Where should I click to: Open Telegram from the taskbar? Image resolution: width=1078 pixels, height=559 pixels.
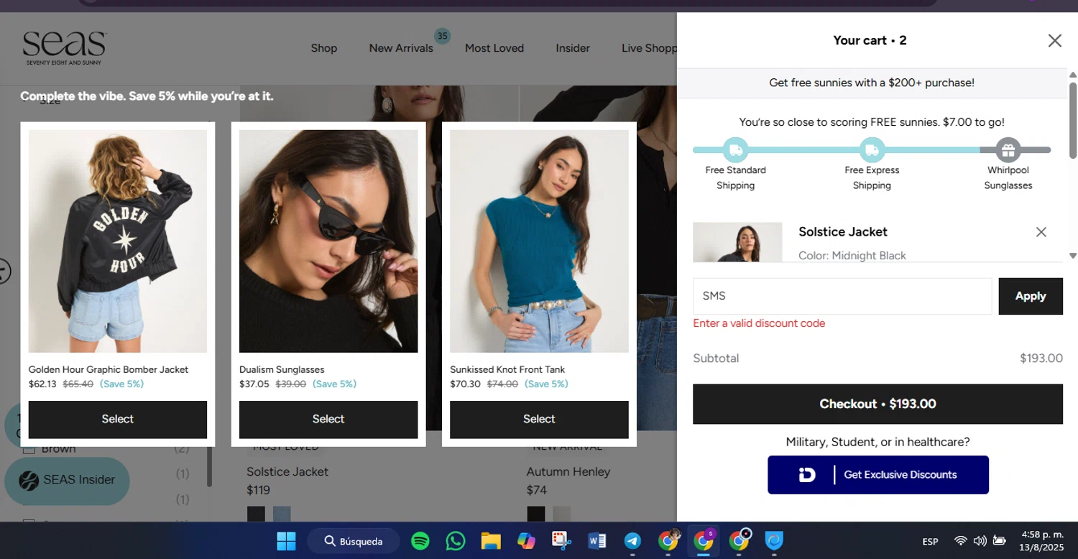click(632, 541)
